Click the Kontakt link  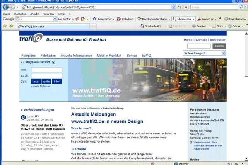[201, 40]
